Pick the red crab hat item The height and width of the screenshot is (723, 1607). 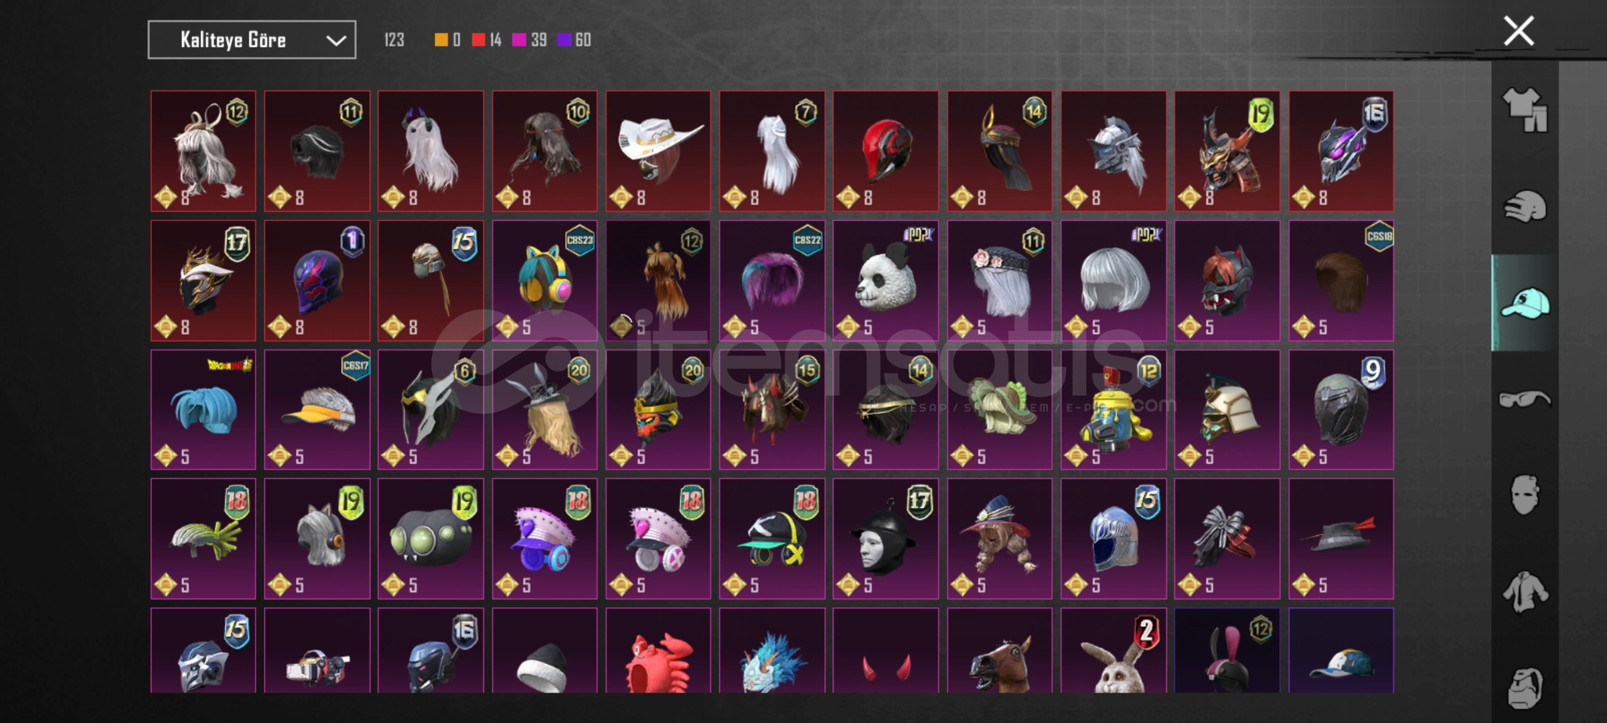[x=658, y=651]
